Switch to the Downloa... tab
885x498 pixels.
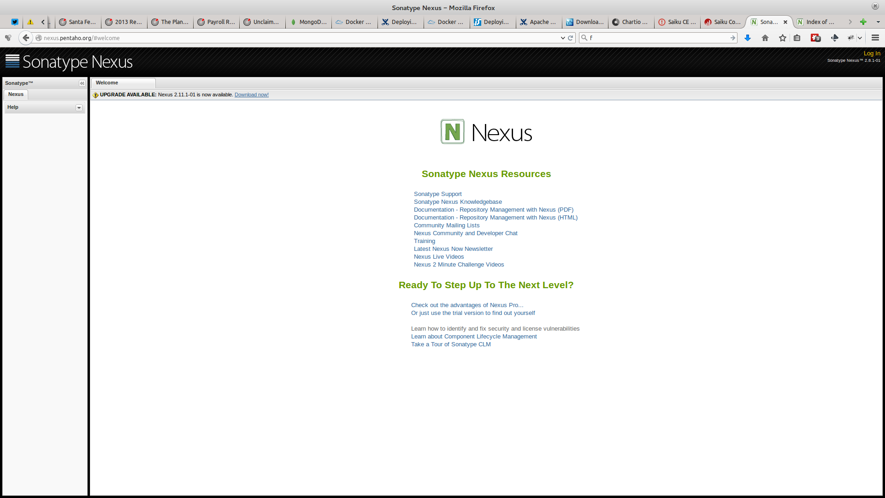pyautogui.click(x=585, y=22)
